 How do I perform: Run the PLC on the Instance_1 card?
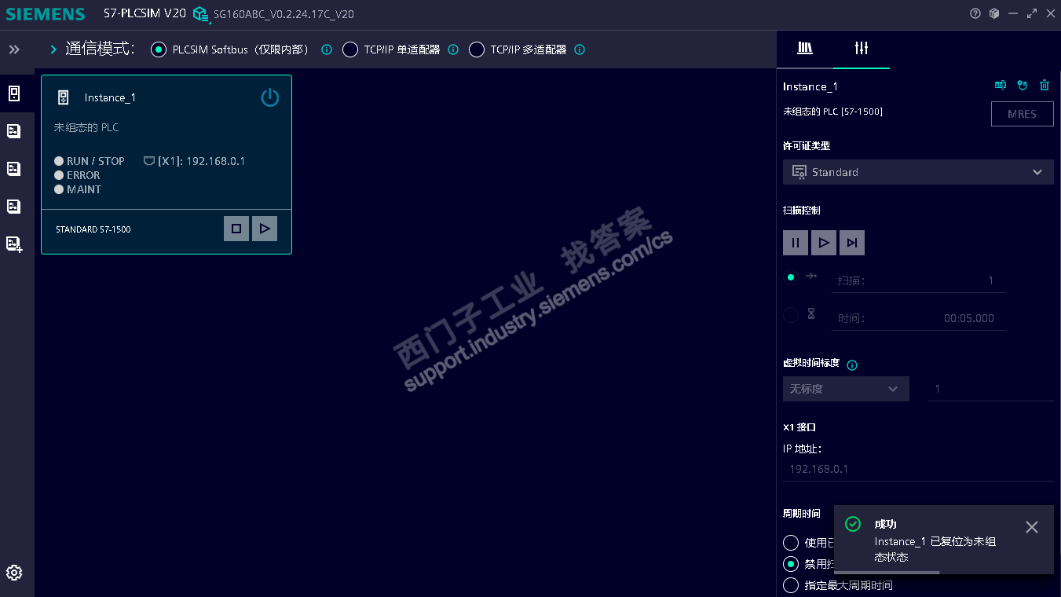[x=265, y=229]
